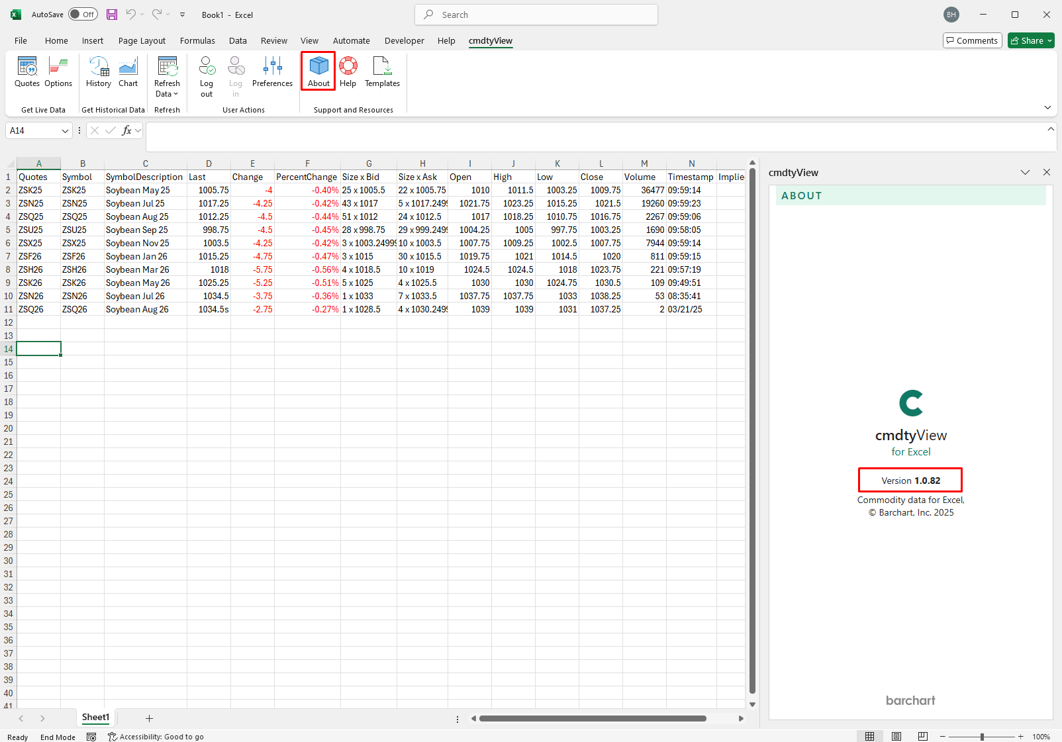Open the Comments pane
The width and height of the screenshot is (1062, 742).
click(972, 40)
